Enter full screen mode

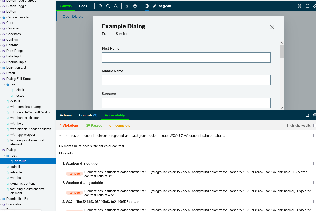click(x=300, y=6)
